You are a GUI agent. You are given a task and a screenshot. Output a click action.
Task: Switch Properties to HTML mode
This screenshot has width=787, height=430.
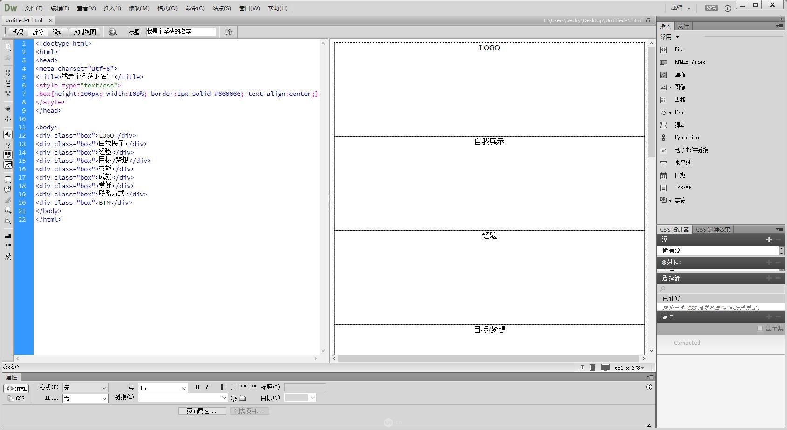tap(16, 389)
